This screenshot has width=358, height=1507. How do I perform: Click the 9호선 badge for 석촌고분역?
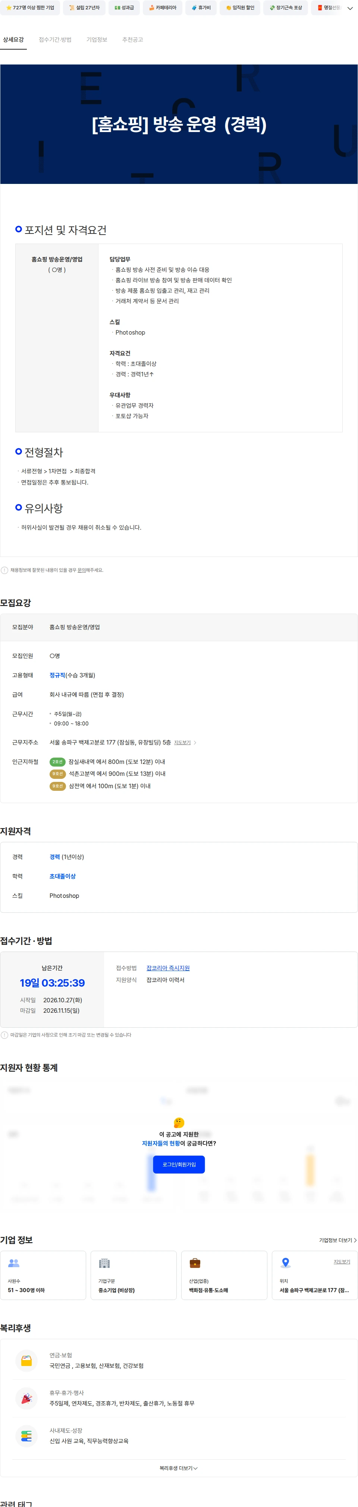pyautogui.click(x=57, y=774)
